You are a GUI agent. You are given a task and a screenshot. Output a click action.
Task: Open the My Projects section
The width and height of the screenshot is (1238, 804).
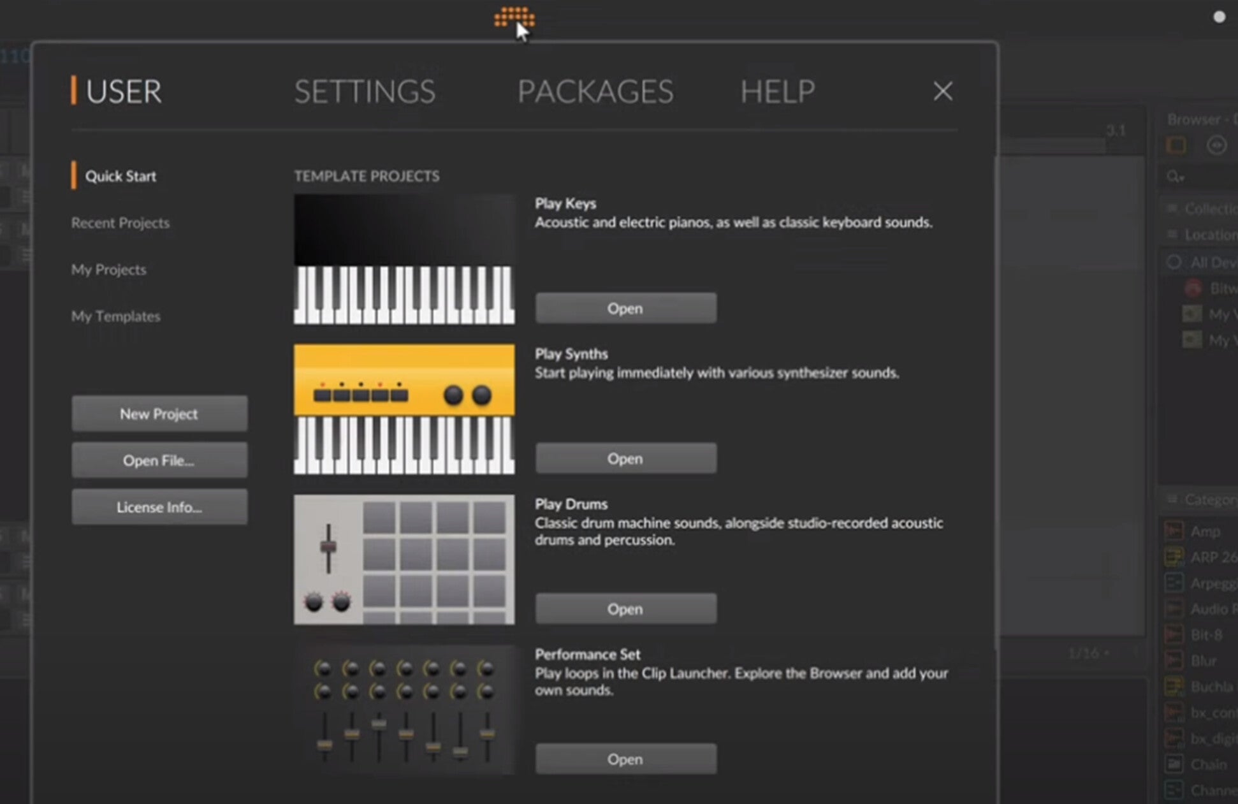[109, 270]
